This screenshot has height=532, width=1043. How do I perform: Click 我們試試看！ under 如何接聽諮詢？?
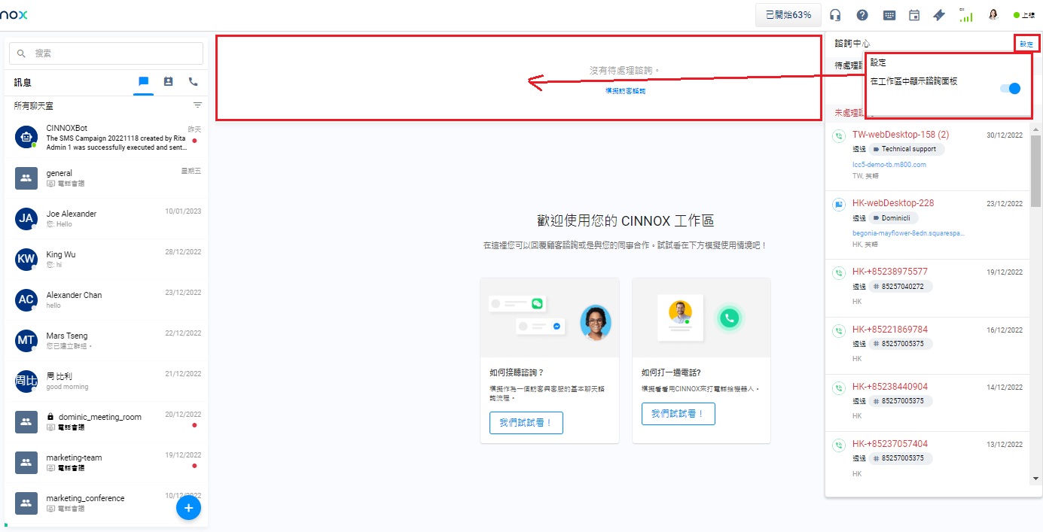click(x=526, y=423)
